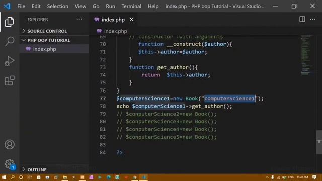
Task: Open Explorer Views and More Actions ellipsis
Action: tap(79, 19)
